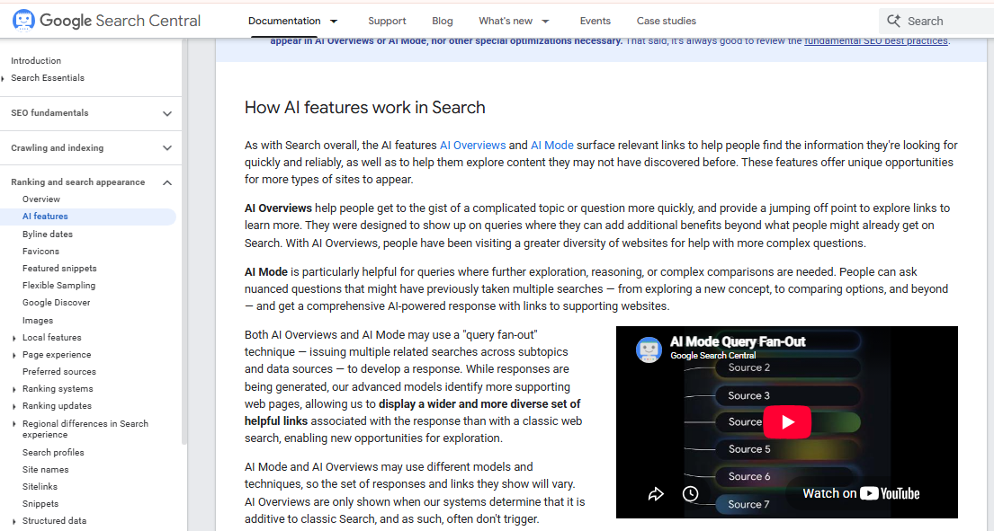This screenshot has width=994, height=531.
Task: Click the video title AI Mode Query Fan-Out
Action: pos(738,341)
